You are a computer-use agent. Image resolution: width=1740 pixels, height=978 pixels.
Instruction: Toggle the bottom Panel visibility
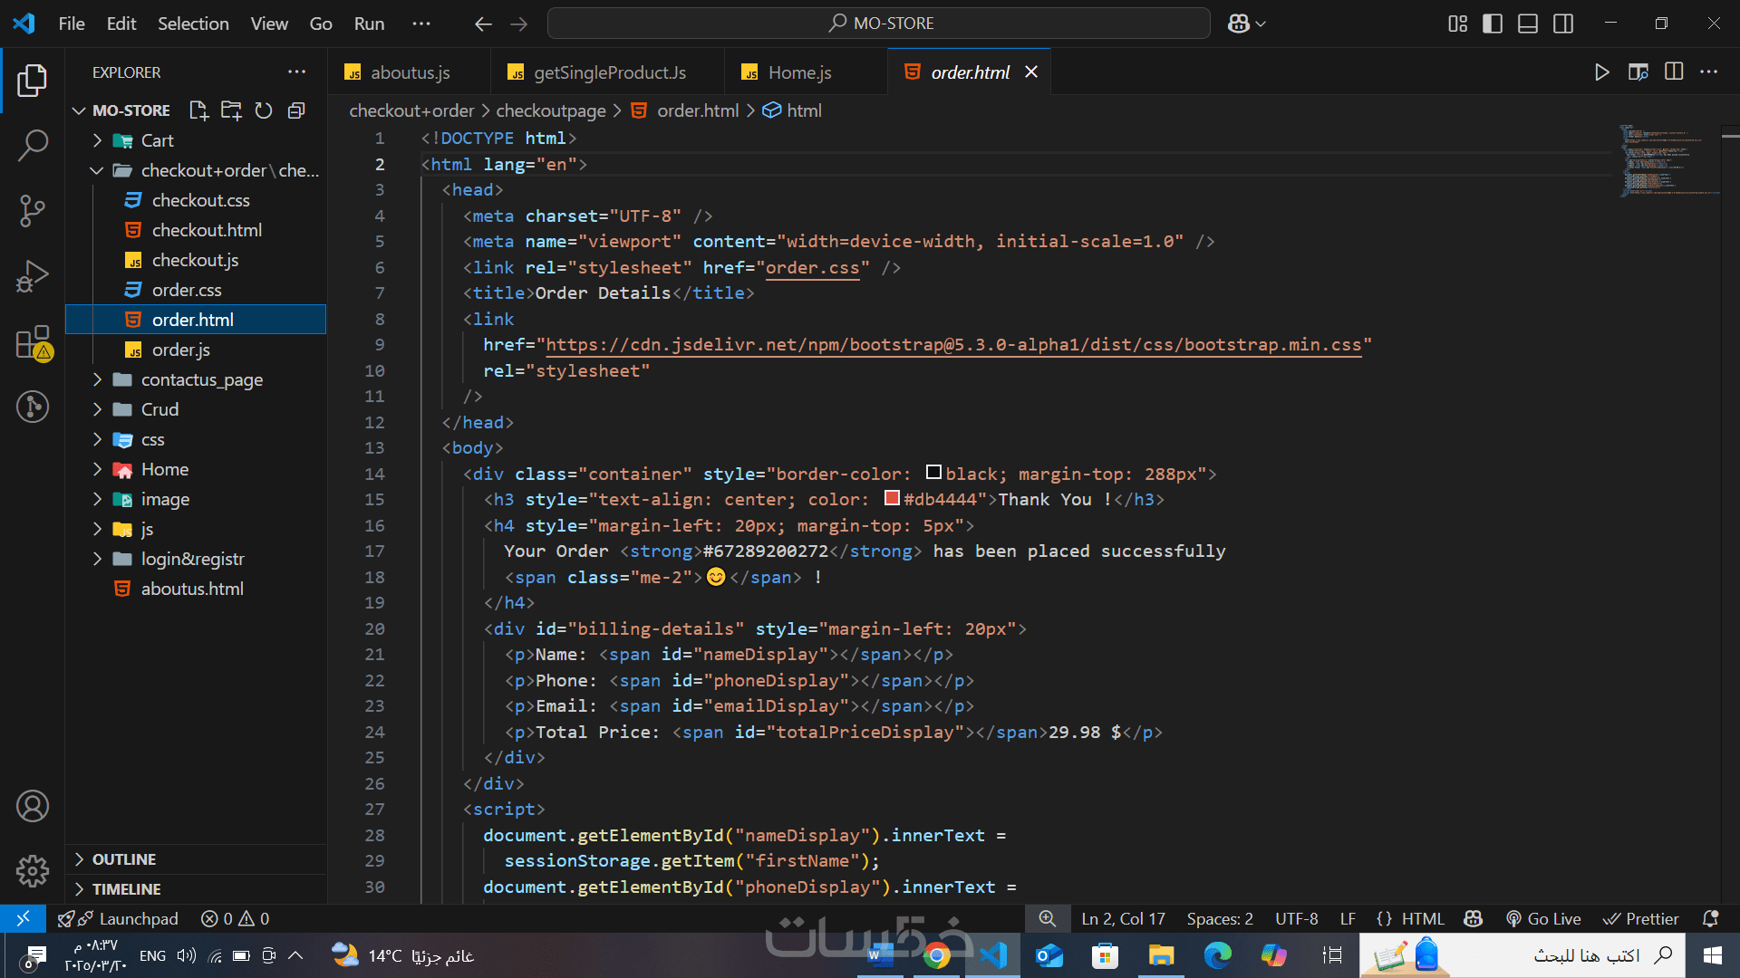point(1528,24)
